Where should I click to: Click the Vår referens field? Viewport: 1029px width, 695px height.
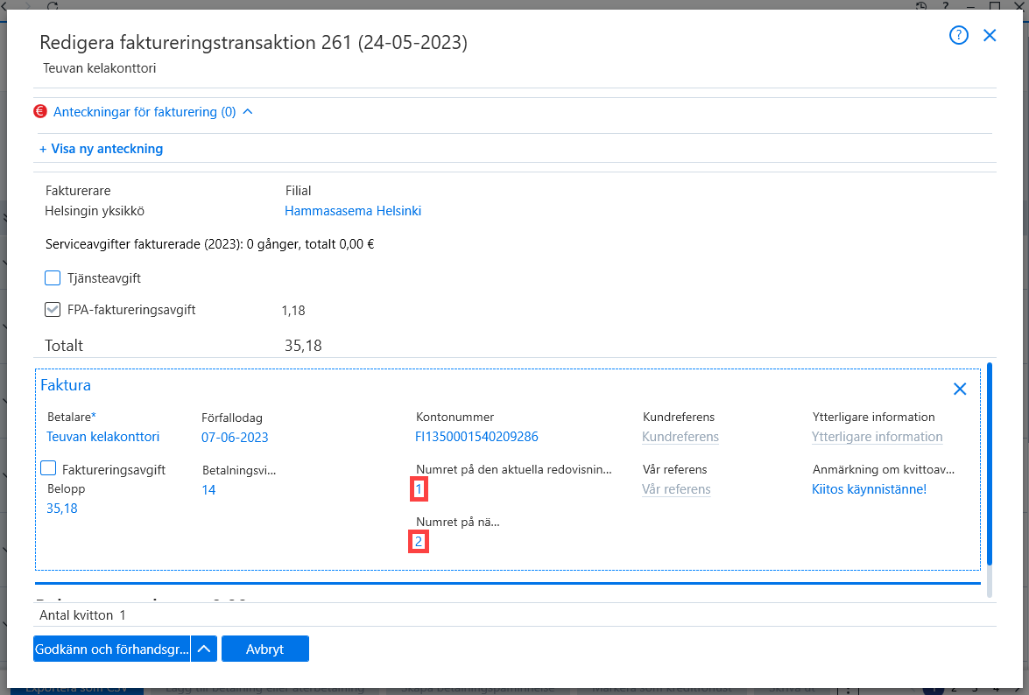[x=677, y=489]
